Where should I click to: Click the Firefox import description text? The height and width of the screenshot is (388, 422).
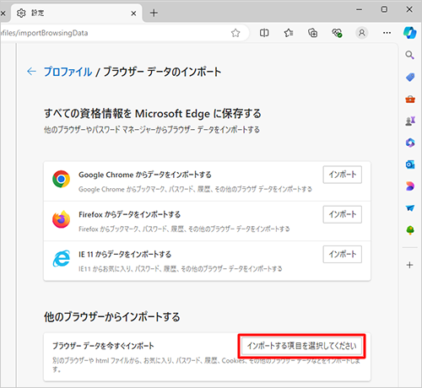184,229
